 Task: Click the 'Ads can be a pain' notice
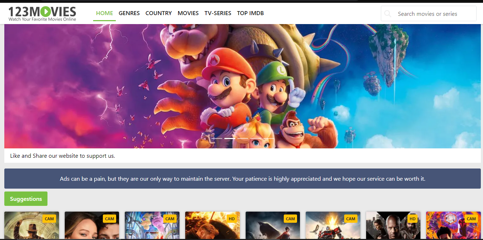click(x=242, y=179)
